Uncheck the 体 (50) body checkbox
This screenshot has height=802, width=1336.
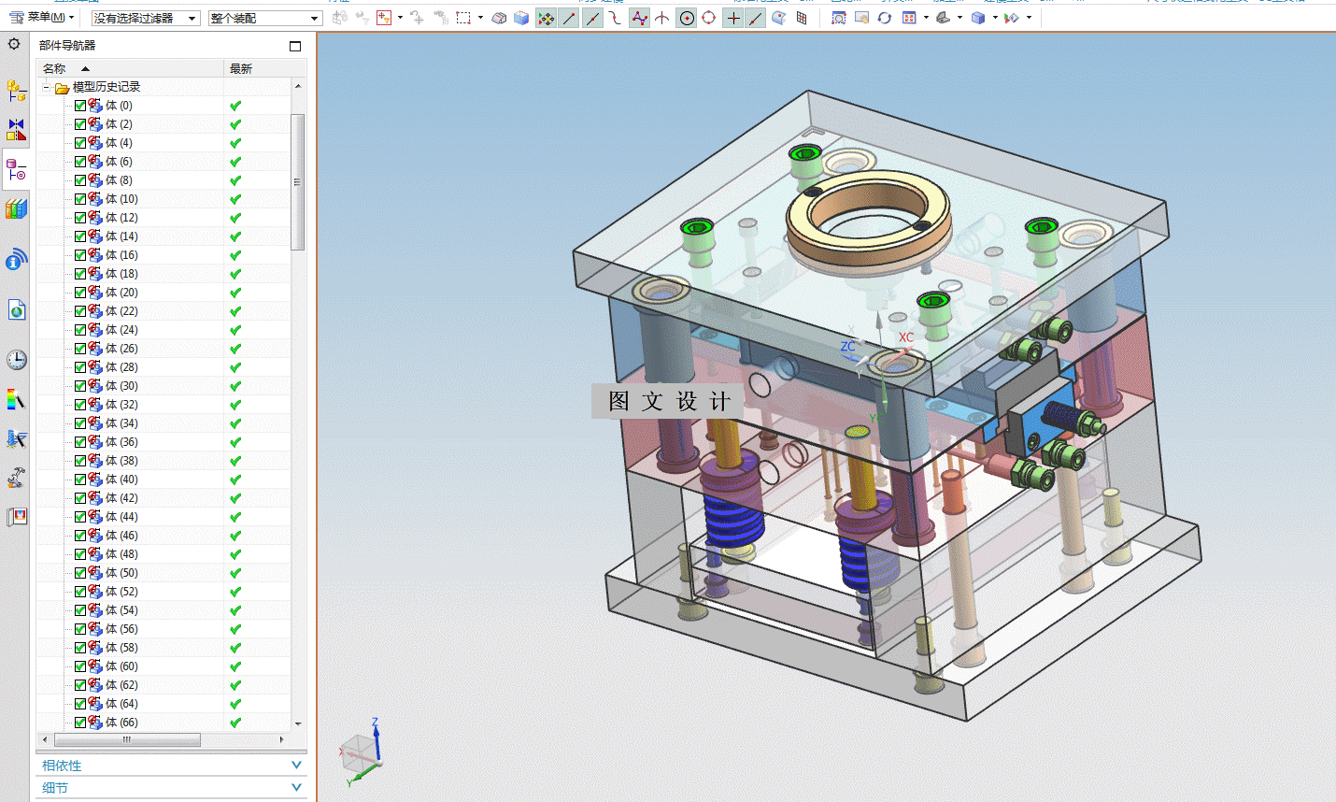tap(80, 573)
